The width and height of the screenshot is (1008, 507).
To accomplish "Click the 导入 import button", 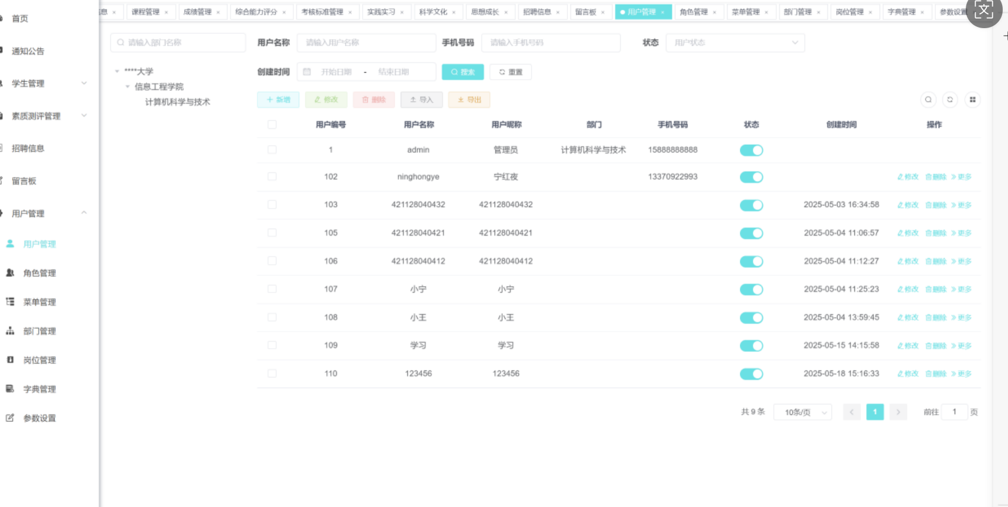I will [x=421, y=100].
